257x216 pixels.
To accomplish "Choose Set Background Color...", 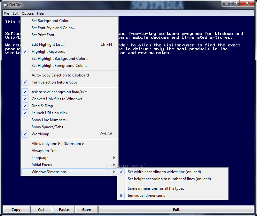I will click(70, 21).
